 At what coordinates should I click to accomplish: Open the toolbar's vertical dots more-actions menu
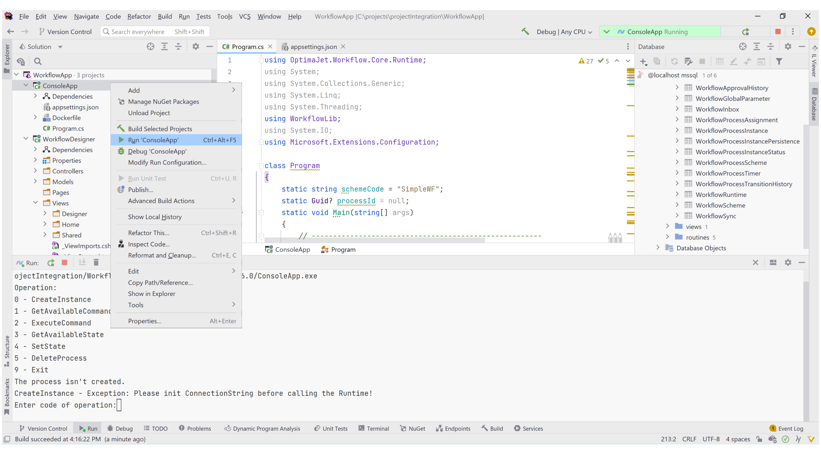(x=793, y=32)
